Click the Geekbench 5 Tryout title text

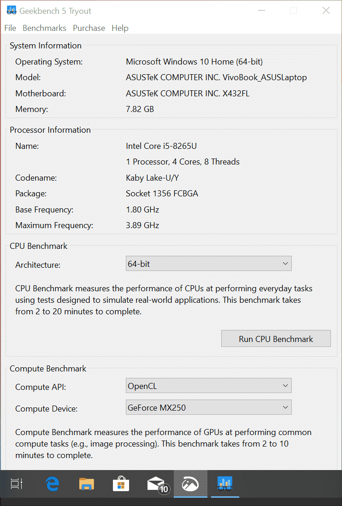pos(55,11)
